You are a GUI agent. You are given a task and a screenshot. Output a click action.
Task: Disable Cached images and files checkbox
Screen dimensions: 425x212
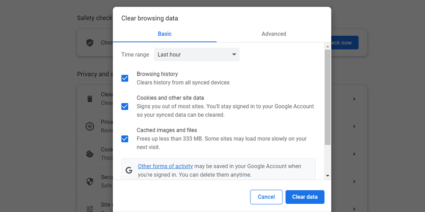[x=125, y=139]
